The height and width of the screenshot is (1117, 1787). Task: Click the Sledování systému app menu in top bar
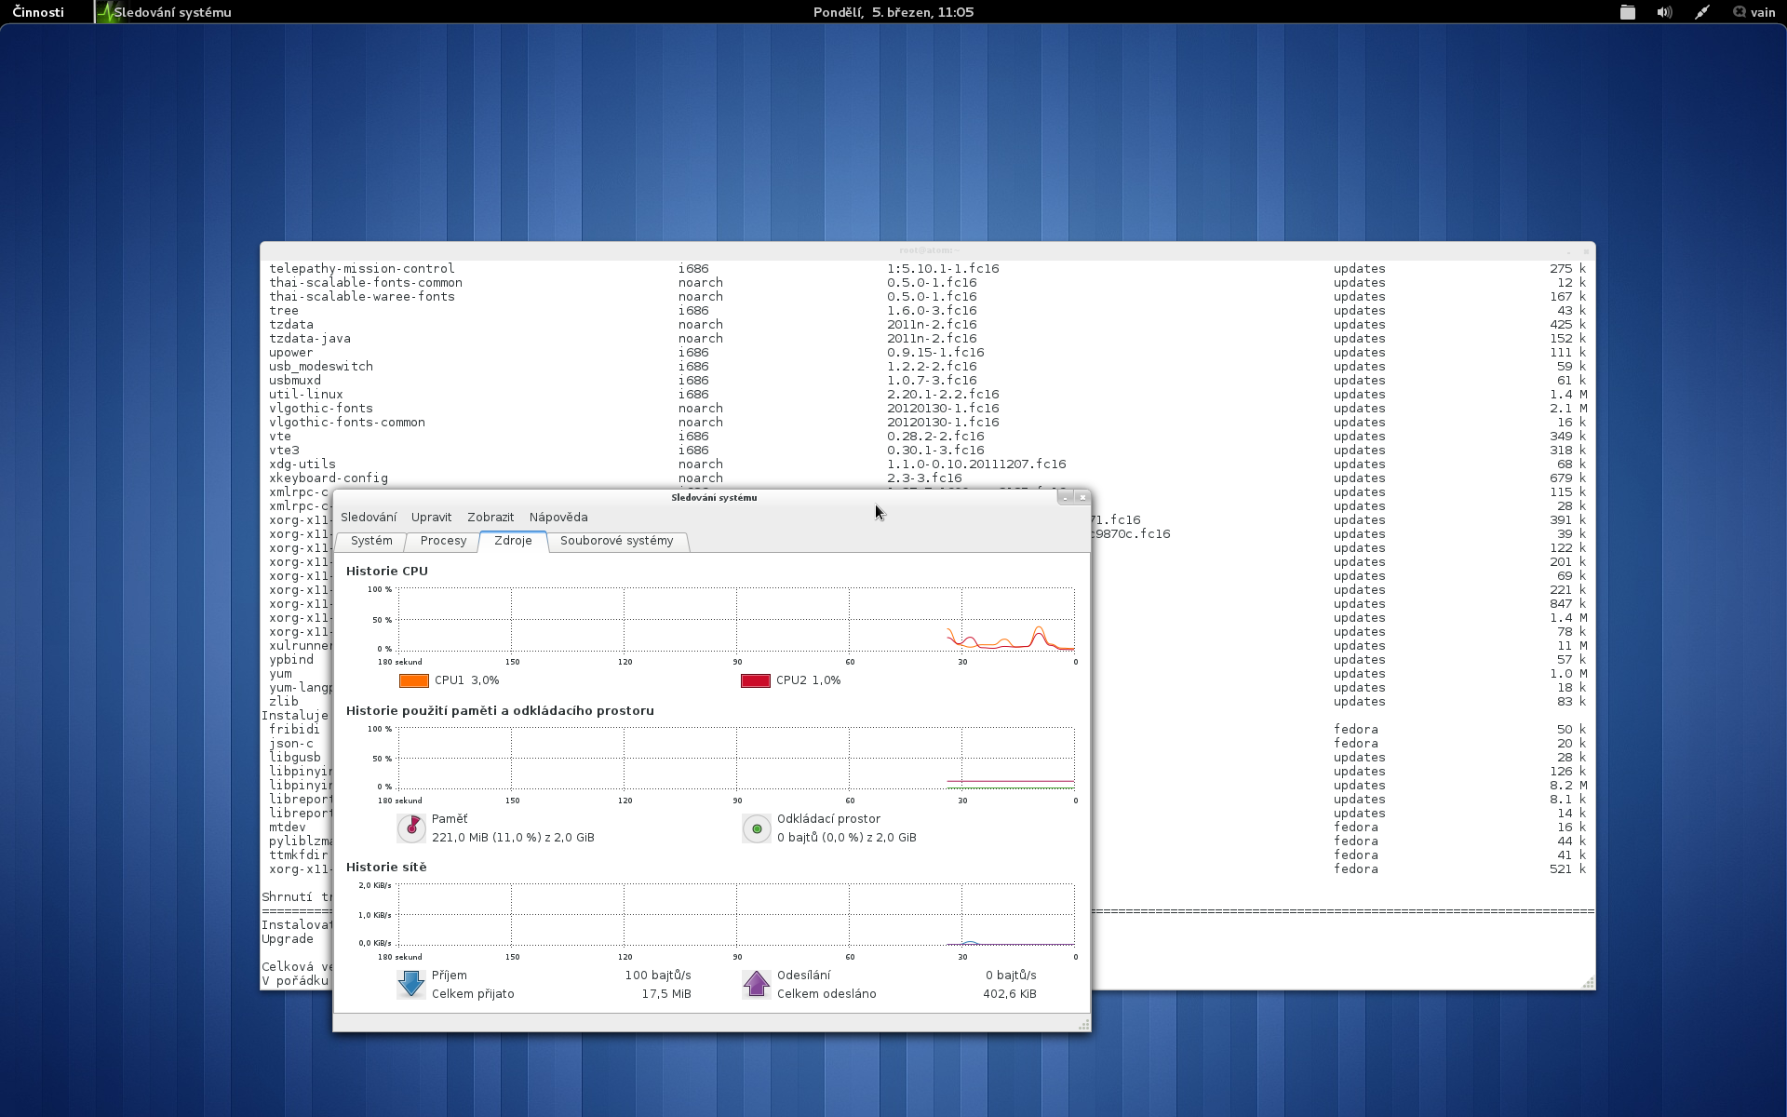[165, 12]
